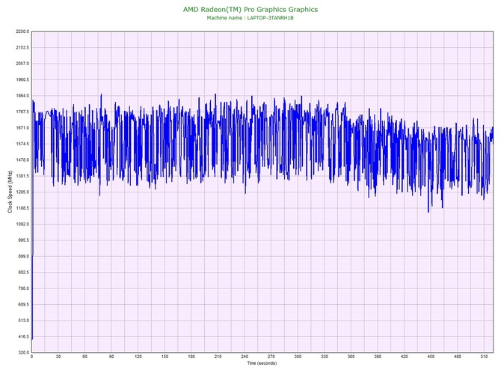Click the 706.0 y-axis value

tap(23, 288)
